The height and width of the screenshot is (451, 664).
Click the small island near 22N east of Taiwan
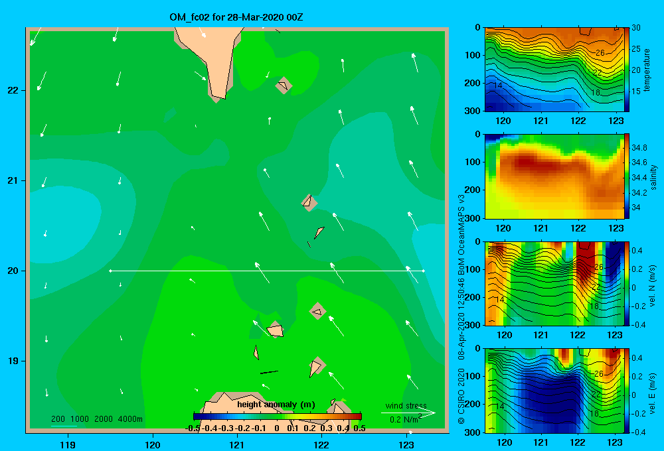284,85
